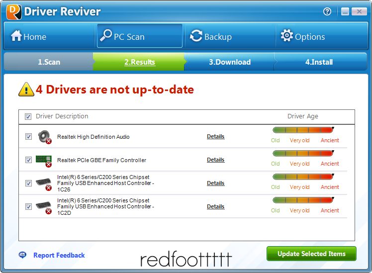Click the '4 Drivers are not up-to-date' heading
This screenshot has width=372, height=273.
pos(115,90)
